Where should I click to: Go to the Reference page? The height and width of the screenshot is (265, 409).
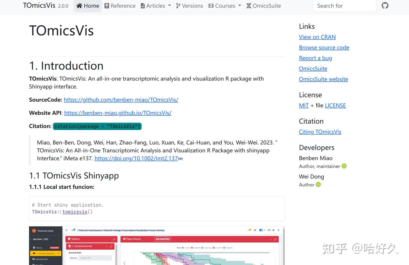(x=120, y=6)
